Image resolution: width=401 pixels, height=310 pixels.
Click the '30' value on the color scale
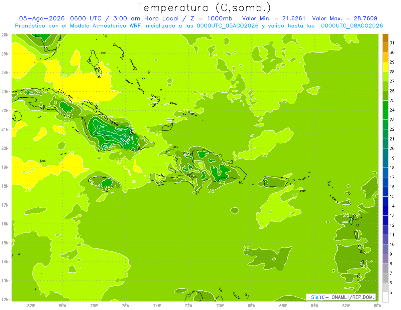[x=392, y=53]
